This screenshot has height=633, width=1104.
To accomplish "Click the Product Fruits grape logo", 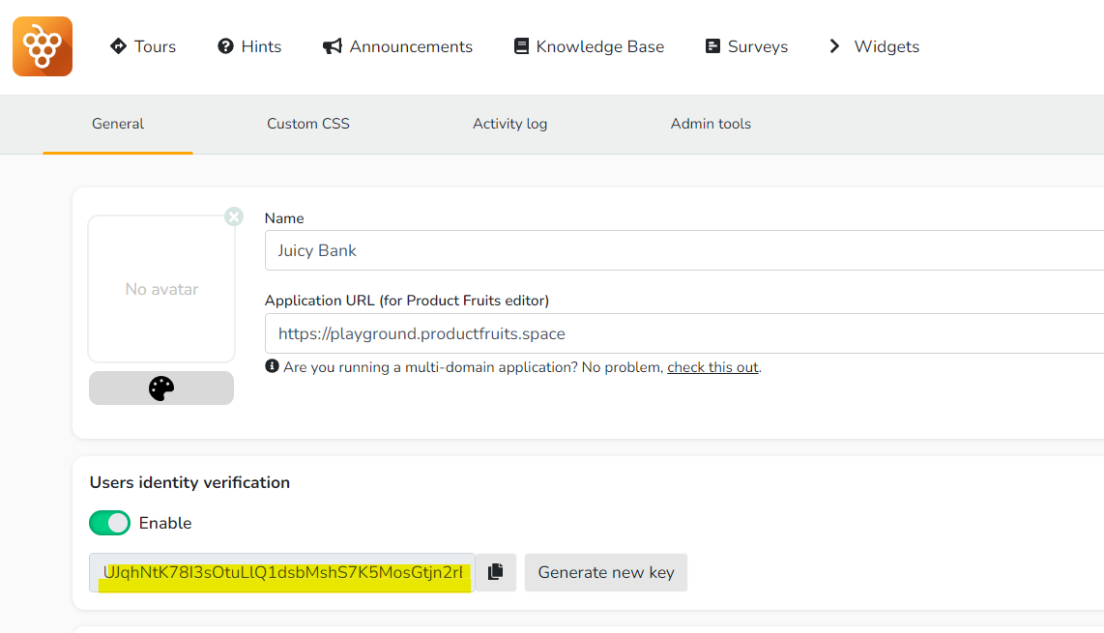I will (43, 46).
